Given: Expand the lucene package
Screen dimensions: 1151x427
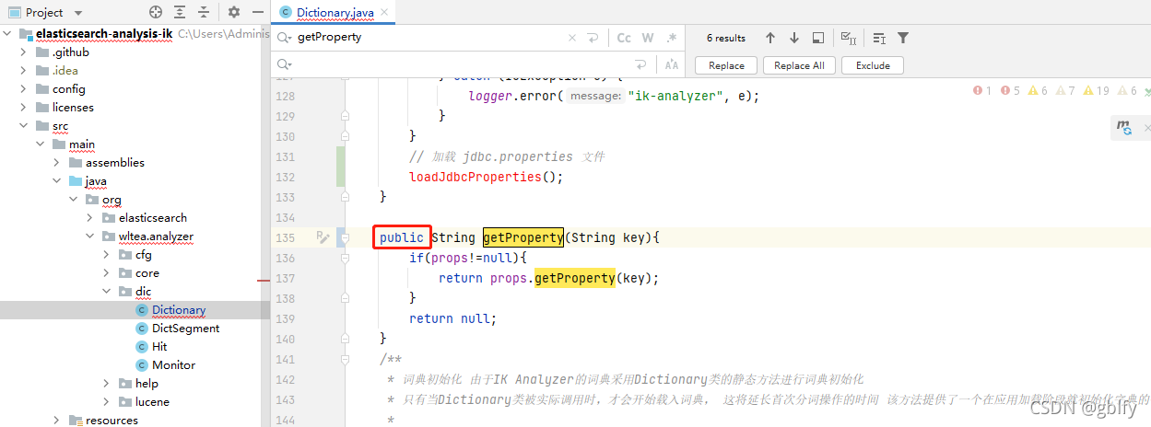Looking at the screenshot, I should coord(108,402).
